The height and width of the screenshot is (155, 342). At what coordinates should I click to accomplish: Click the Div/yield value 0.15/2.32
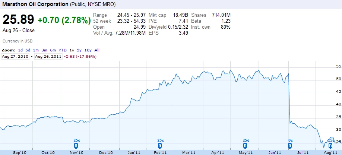coord(178,27)
